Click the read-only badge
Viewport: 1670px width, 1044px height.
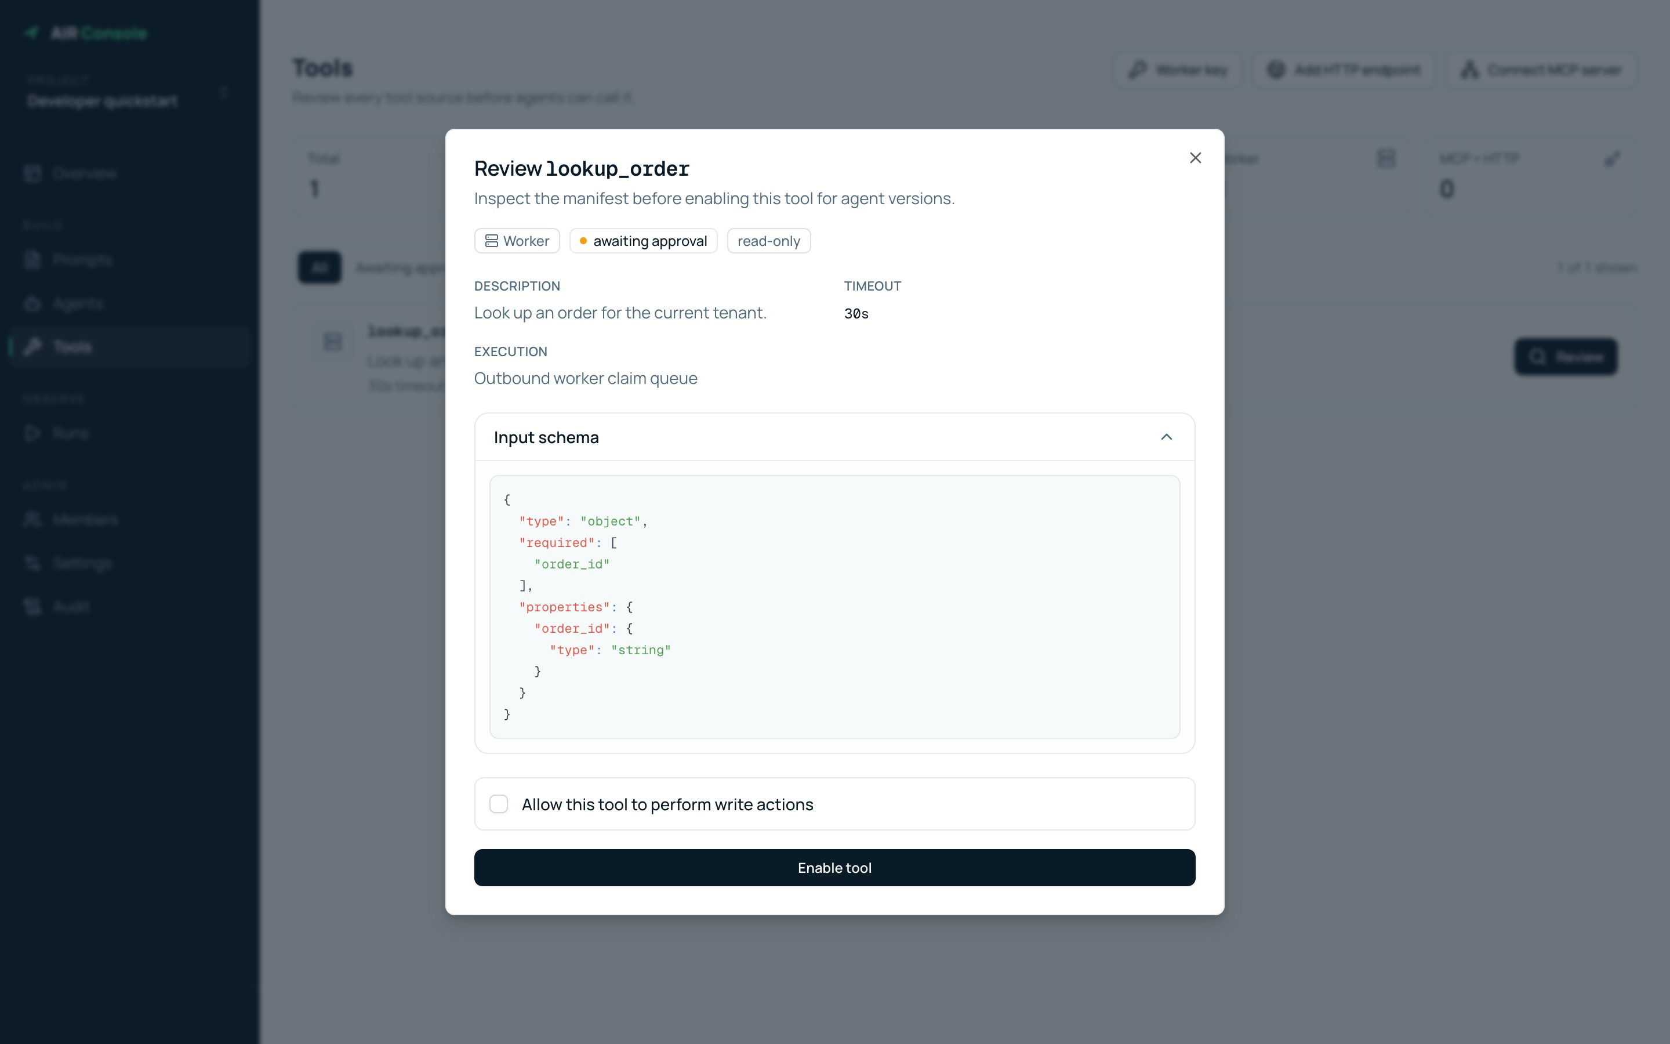tap(769, 241)
